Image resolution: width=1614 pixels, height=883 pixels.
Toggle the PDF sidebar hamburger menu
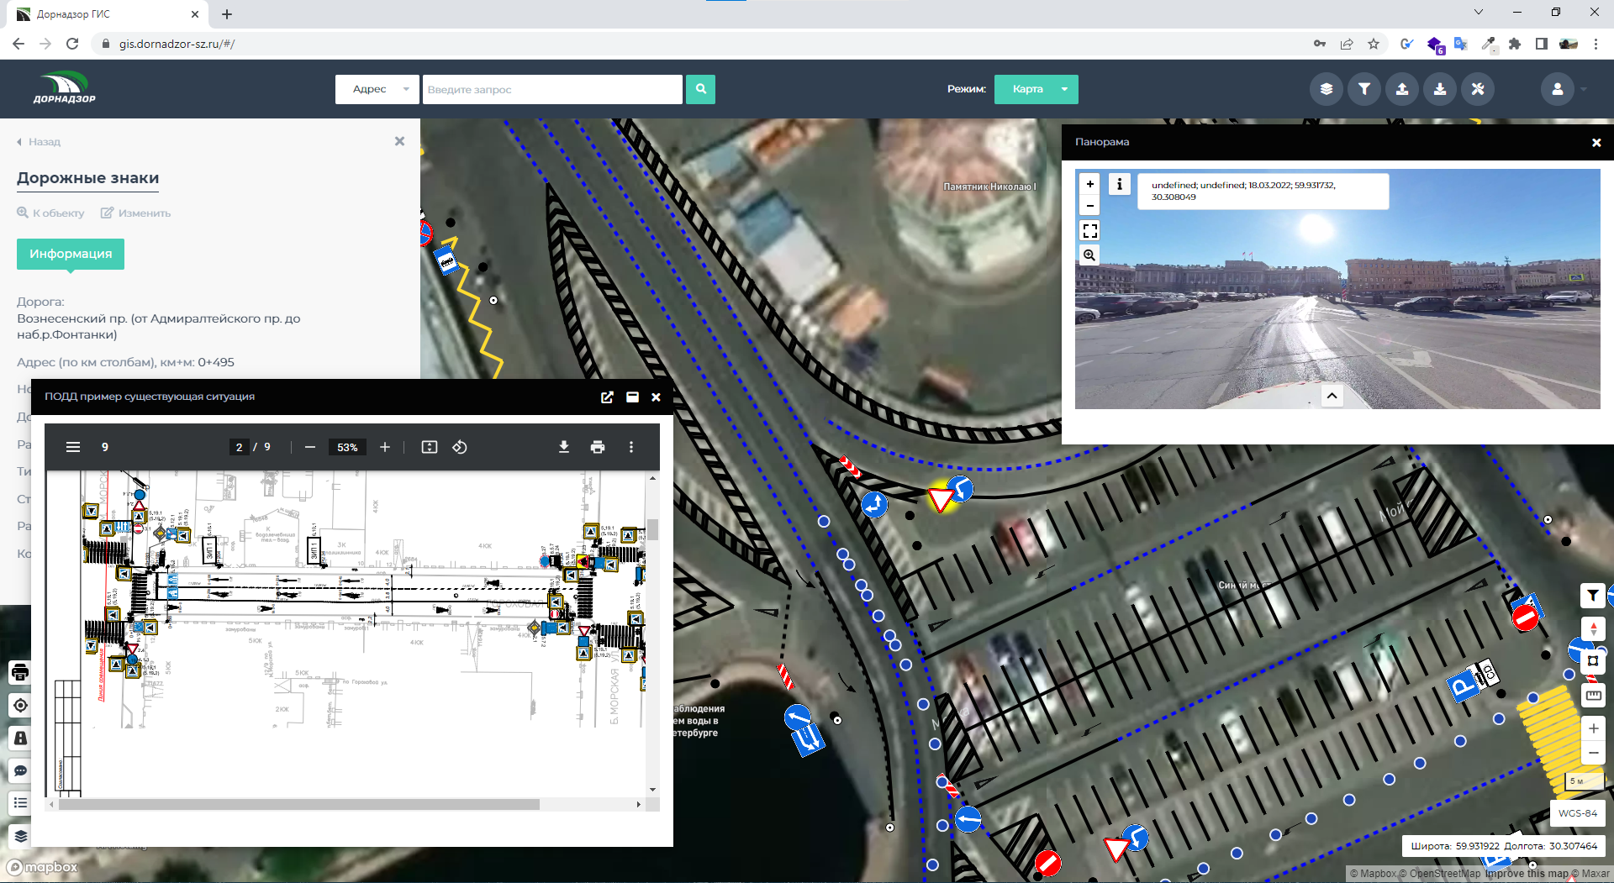[x=73, y=447]
